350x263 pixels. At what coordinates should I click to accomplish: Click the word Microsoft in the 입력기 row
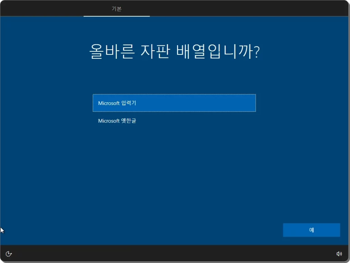point(109,103)
